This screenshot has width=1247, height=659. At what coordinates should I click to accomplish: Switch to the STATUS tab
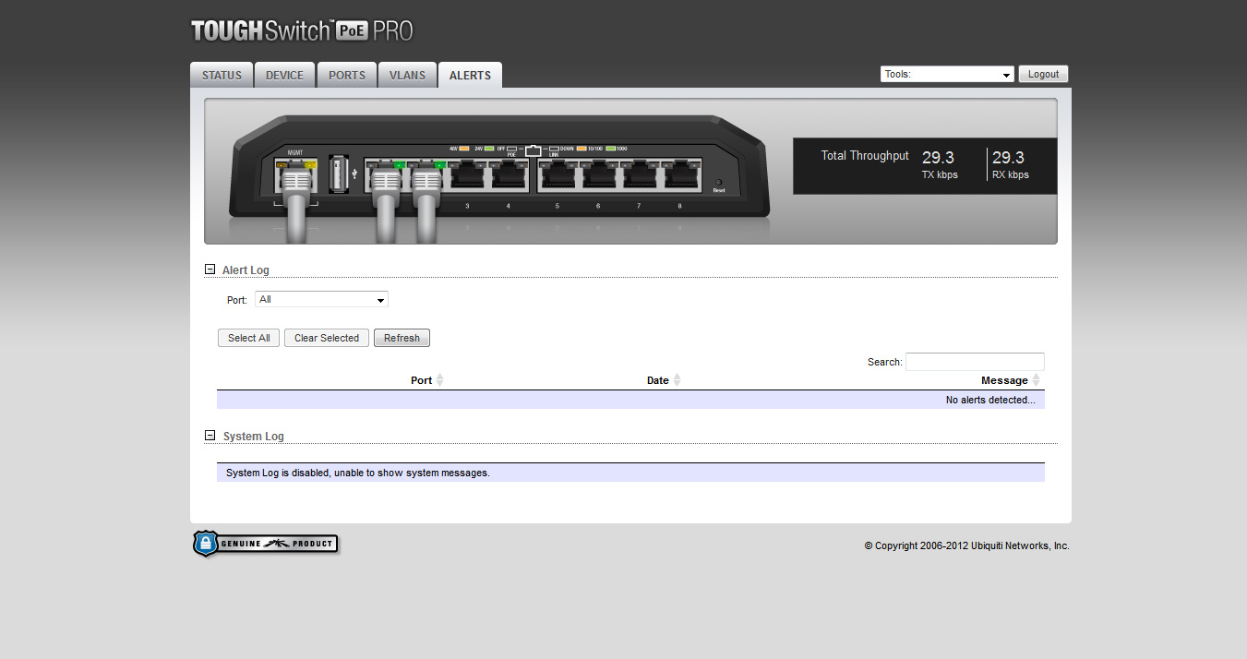point(222,76)
